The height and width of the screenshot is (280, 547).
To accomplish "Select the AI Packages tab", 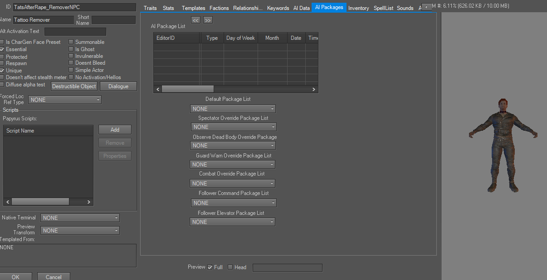I will pyautogui.click(x=329, y=7).
